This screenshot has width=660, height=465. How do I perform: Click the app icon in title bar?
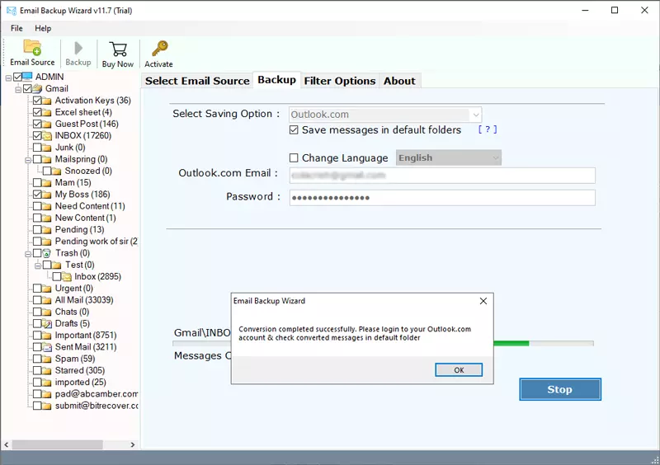click(x=12, y=11)
